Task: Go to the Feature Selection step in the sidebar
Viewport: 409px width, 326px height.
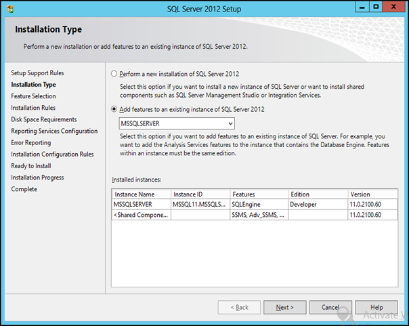Action: tap(34, 96)
